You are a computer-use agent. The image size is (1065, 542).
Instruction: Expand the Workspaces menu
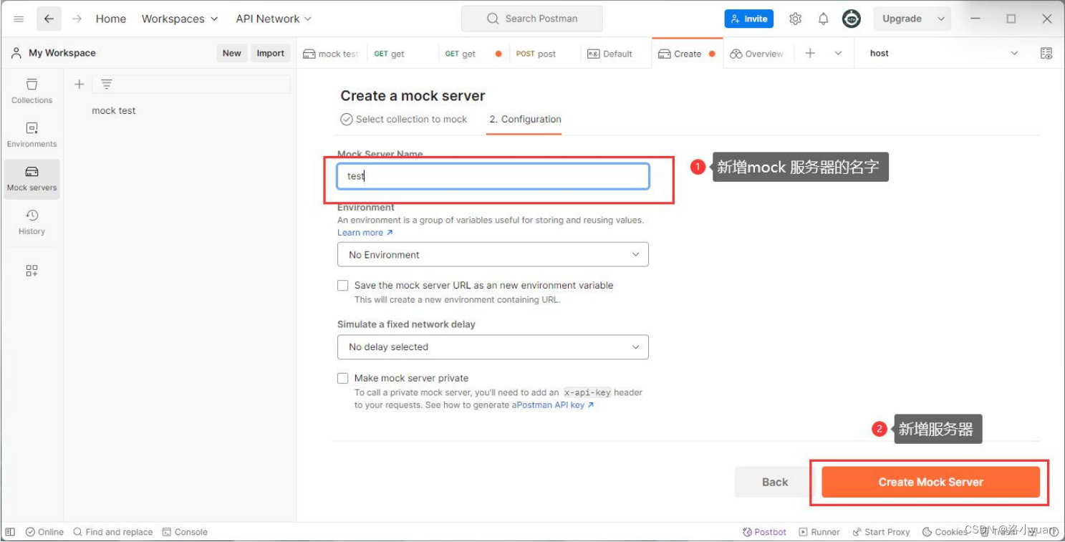(x=180, y=19)
